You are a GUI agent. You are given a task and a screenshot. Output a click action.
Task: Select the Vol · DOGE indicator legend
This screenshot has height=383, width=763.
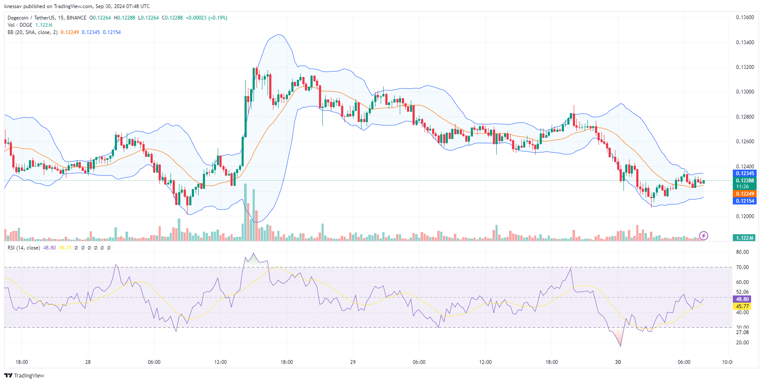coord(20,25)
